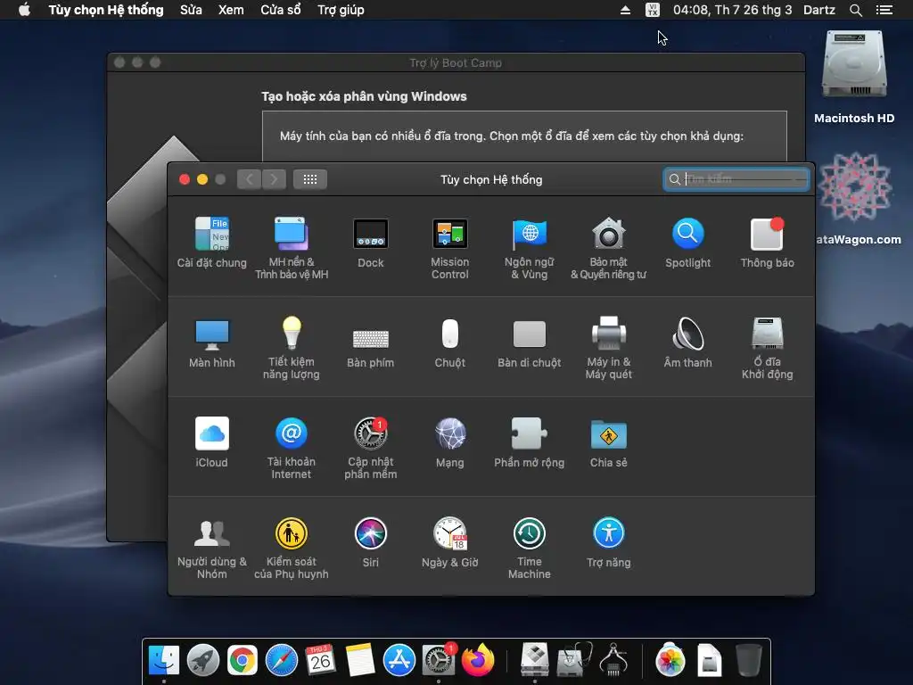Open Mission Control preferences
913x685 pixels.
click(450, 248)
